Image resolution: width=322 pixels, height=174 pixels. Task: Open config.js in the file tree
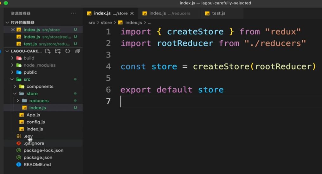tap(43, 122)
